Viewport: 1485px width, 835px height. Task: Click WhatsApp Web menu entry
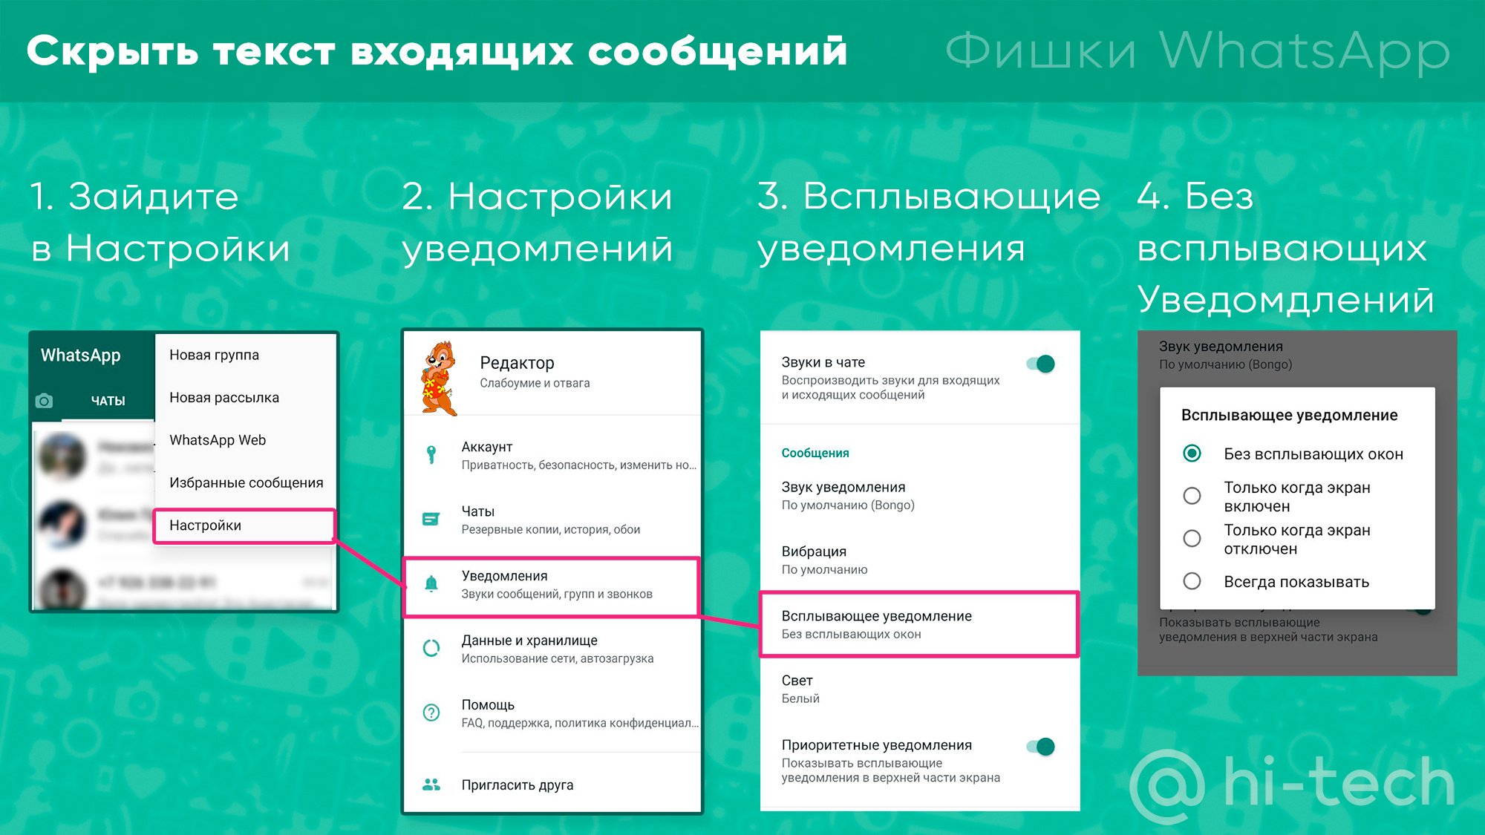click(x=213, y=426)
